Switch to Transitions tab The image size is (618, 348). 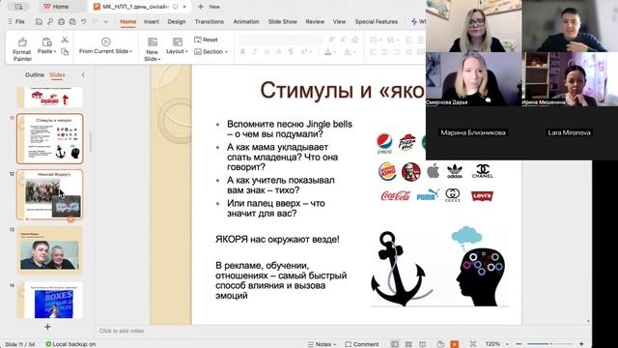[210, 21]
